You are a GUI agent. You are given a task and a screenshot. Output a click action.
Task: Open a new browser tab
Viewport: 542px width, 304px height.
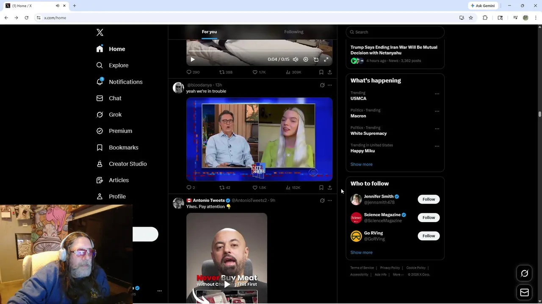click(75, 5)
